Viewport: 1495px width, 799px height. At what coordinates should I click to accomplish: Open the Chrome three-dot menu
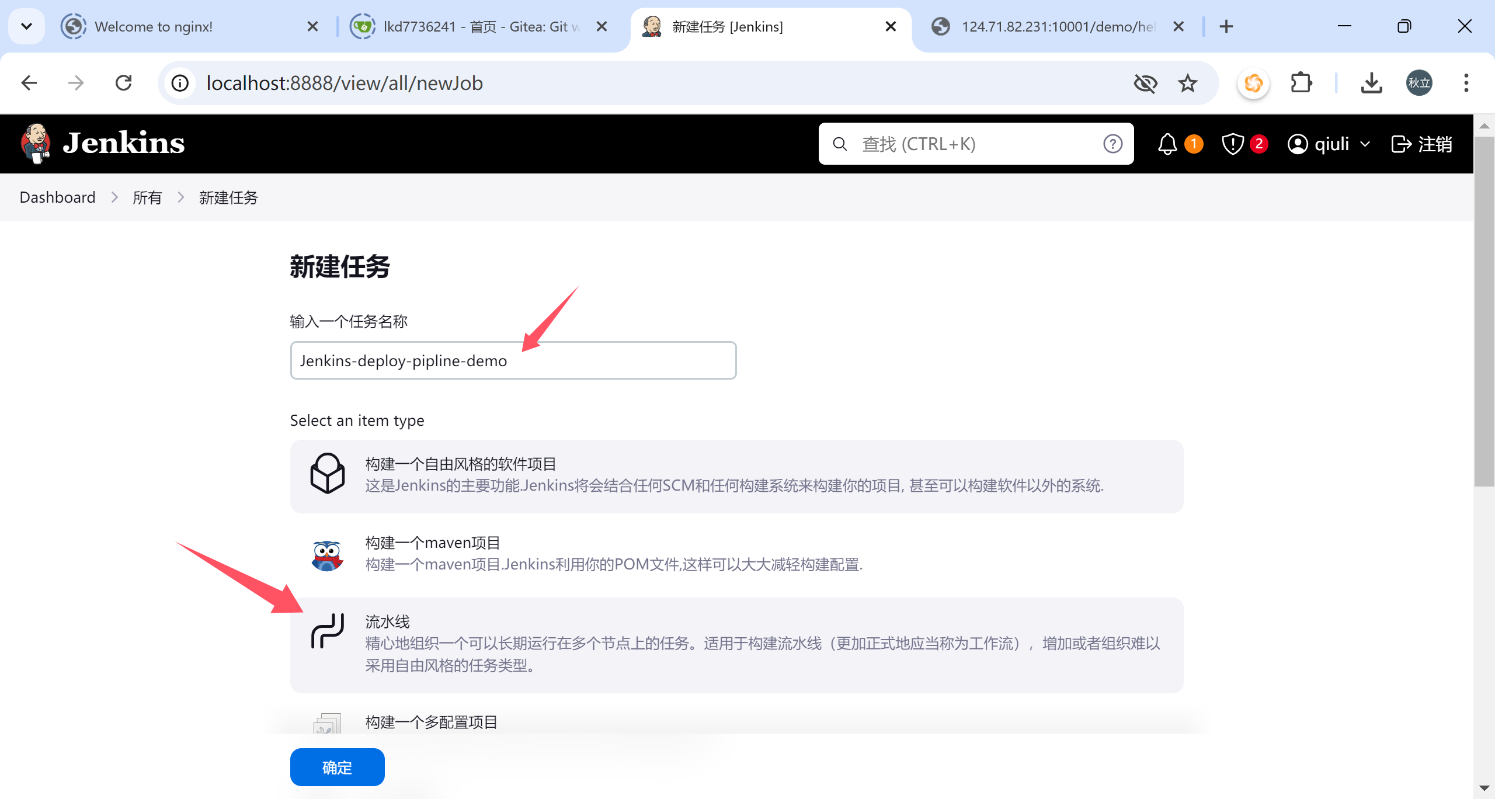[x=1466, y=83]
